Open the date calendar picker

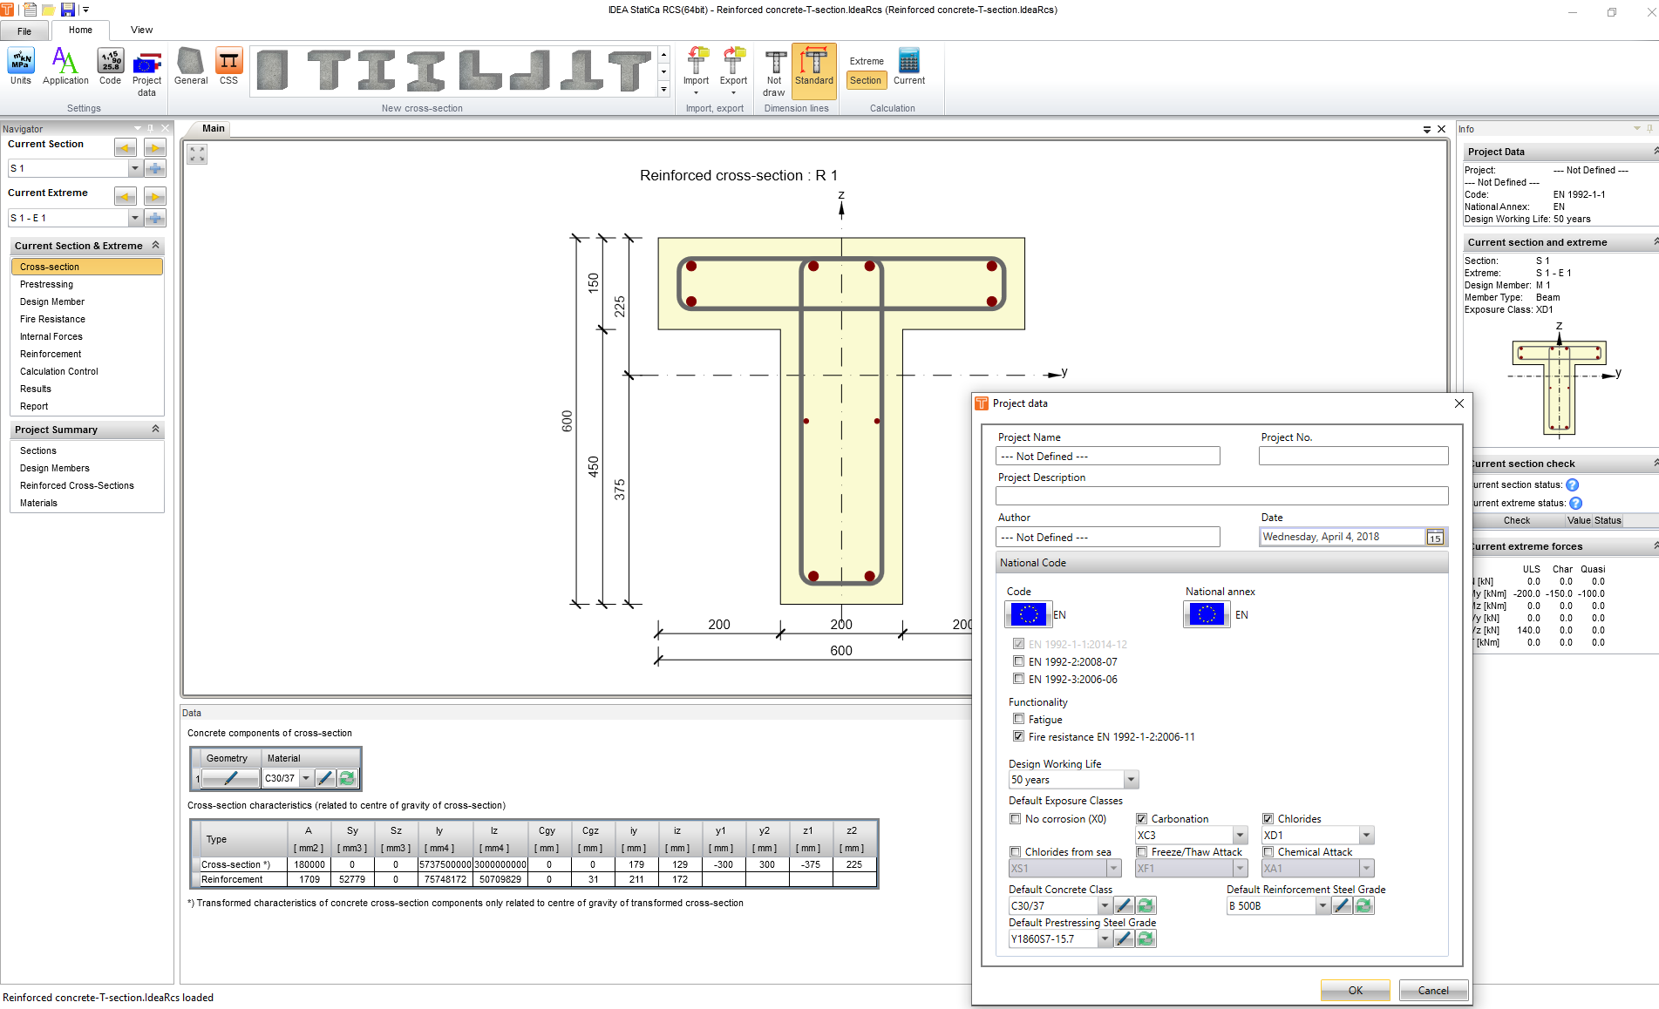1435,538
